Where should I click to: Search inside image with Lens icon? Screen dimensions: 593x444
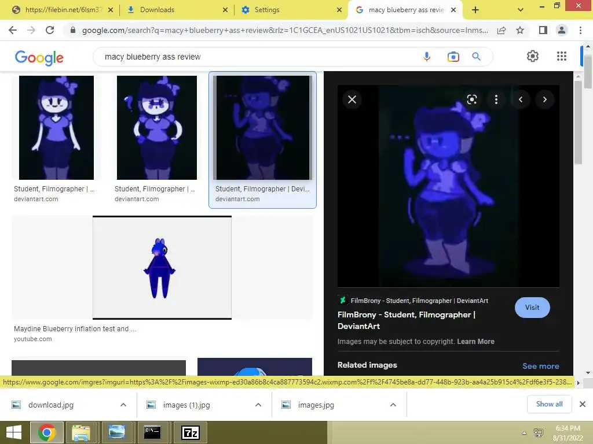pos(471,99)
